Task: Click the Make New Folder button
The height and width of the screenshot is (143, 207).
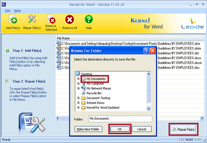Action: (88, 129)
